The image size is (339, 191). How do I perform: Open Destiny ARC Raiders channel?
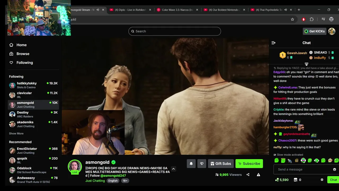(33, 114)
